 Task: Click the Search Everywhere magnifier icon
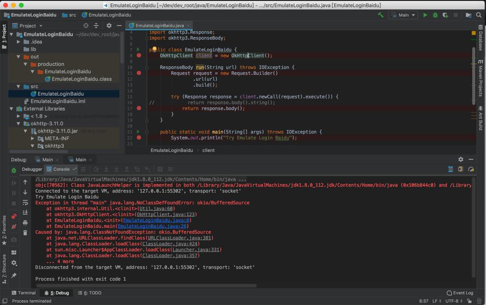tap(479, 15)
